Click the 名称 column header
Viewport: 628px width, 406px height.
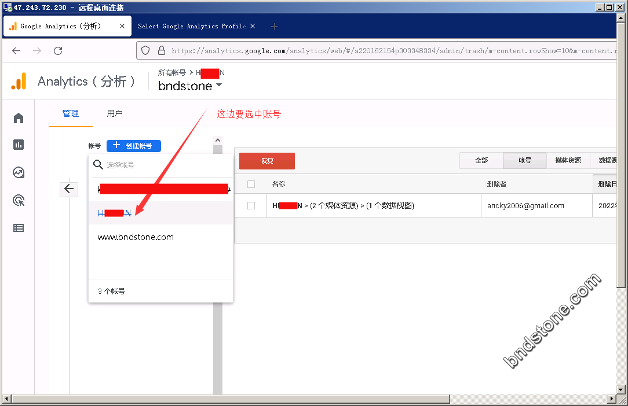coord(278,184)
